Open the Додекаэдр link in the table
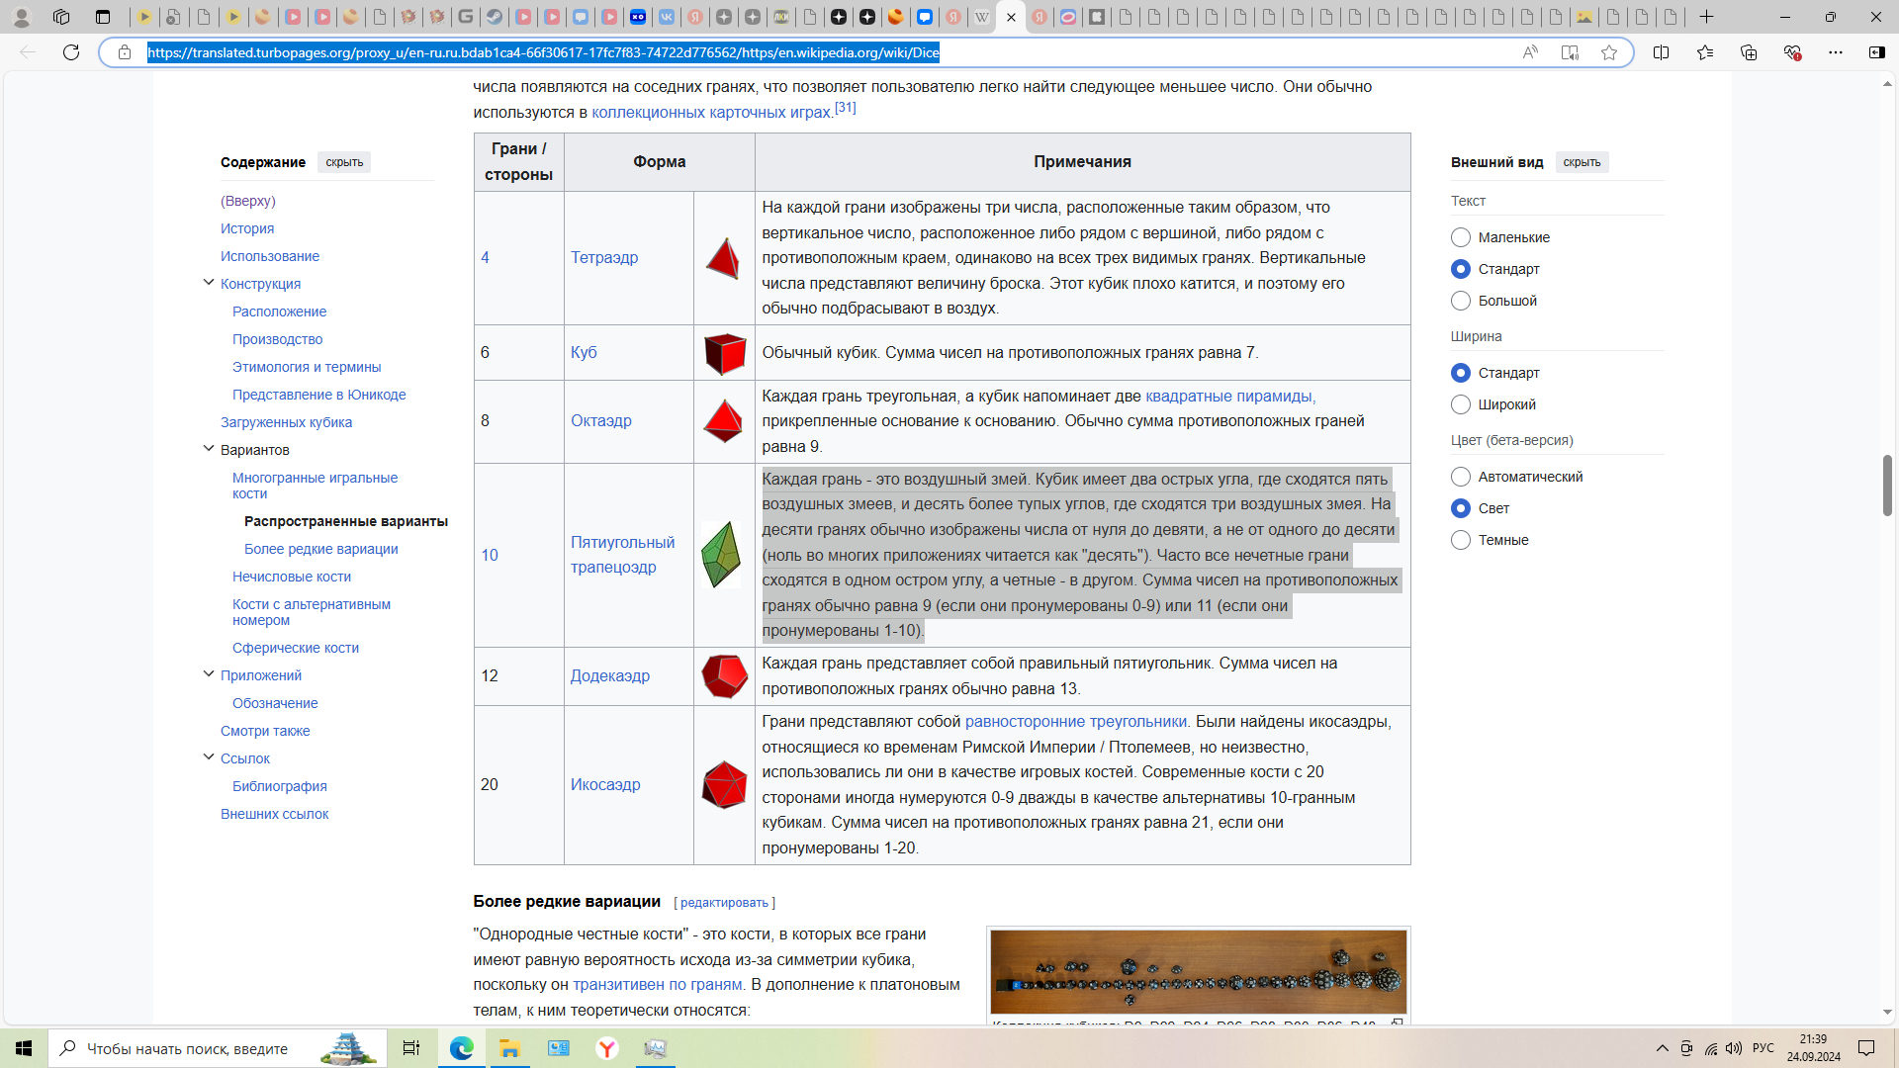 (x=610, y=676)
